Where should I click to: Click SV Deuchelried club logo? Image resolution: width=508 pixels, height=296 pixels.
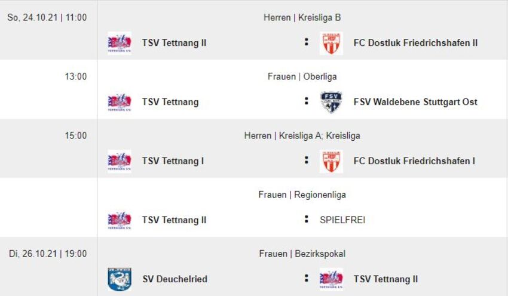point(120,279)
